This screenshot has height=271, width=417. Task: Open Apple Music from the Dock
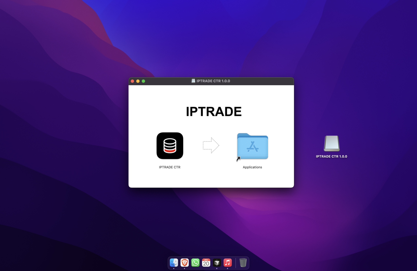pos(228,262)
